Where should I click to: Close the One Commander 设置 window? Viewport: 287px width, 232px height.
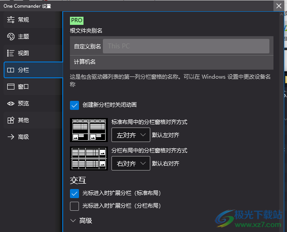tap(279, 6)
